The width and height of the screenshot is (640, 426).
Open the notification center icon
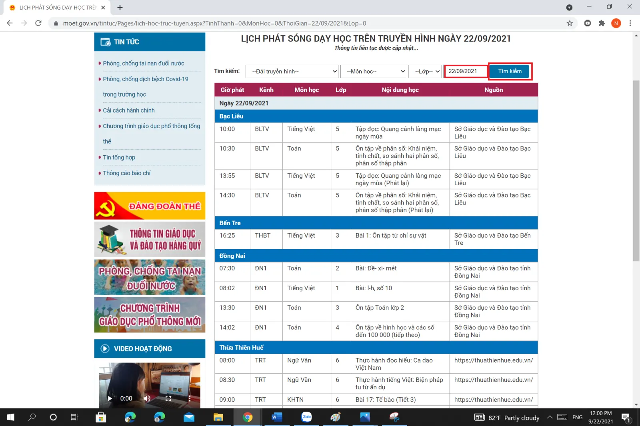(626, 418)
